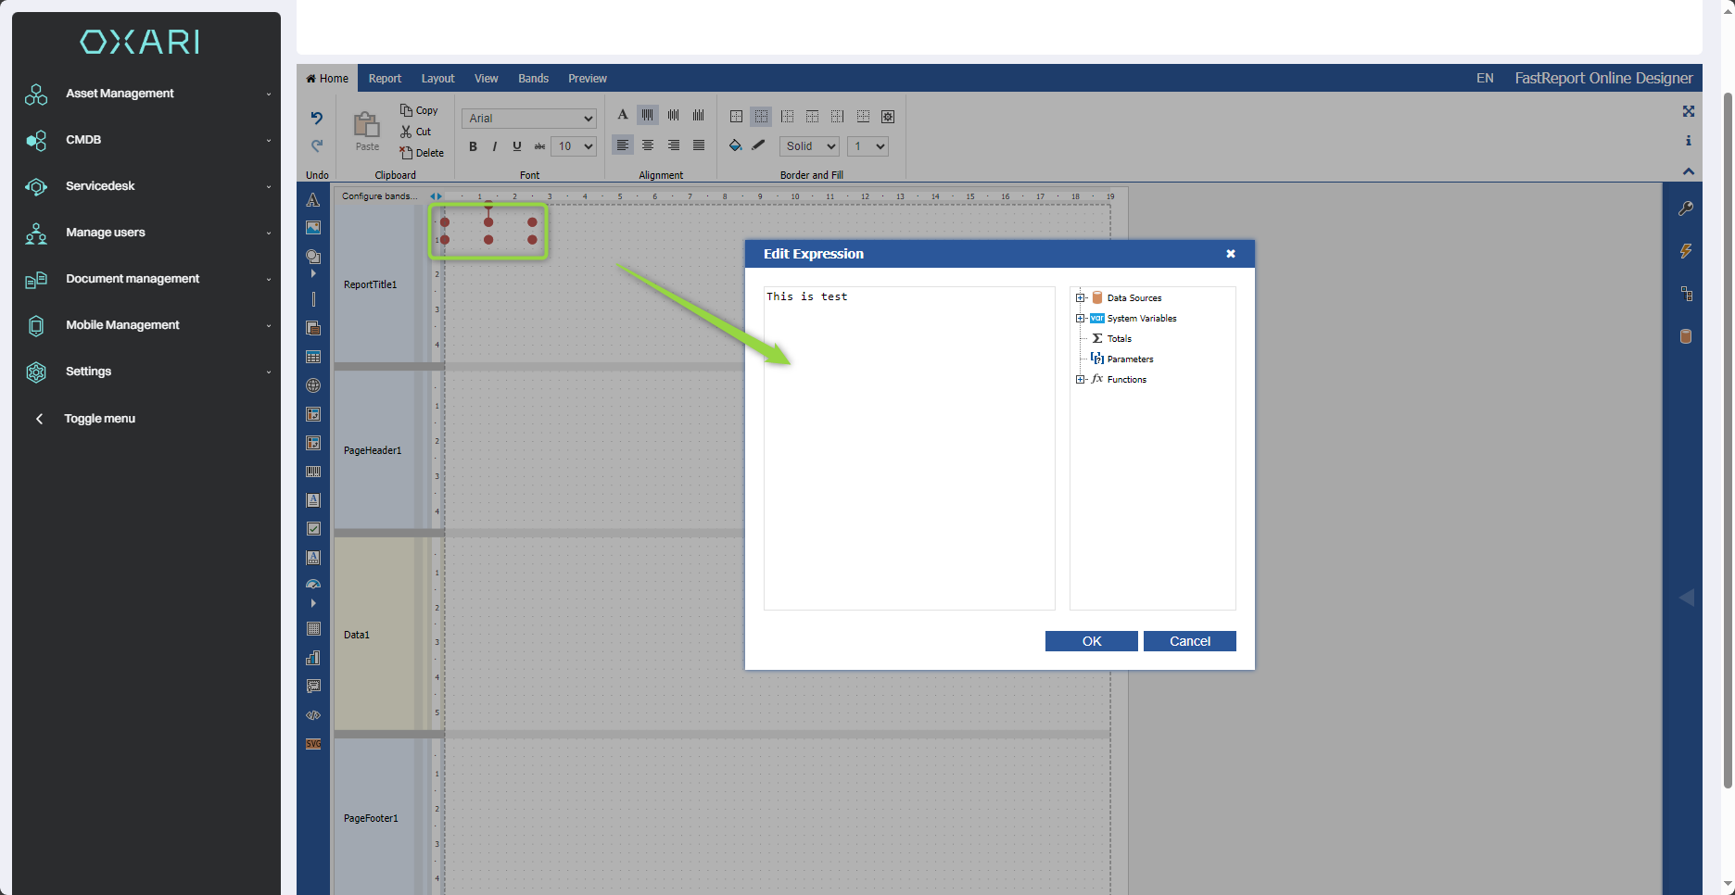1735x895 pixels.
Task: Toggle underline text formatting
Action: click(x=517, y=146)
